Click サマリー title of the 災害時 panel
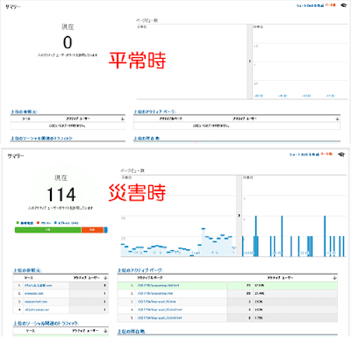 (x=16, y=156)
